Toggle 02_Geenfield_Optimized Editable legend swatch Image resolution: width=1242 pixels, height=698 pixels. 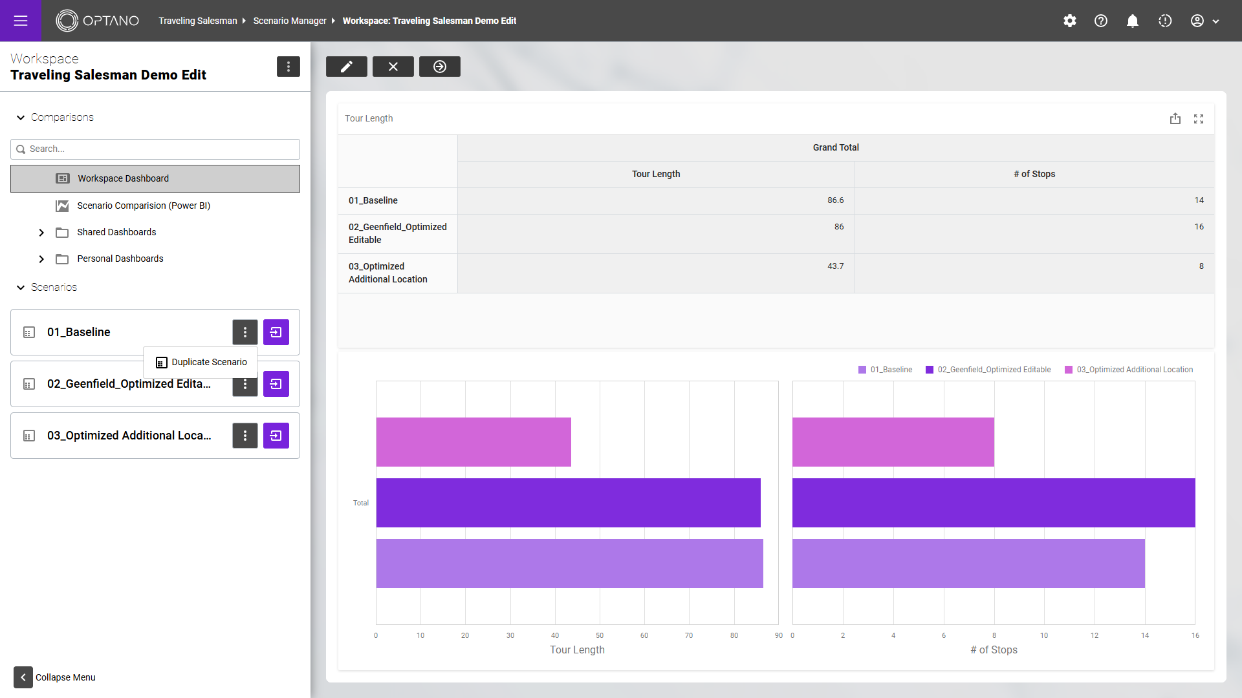pos(930,370)
